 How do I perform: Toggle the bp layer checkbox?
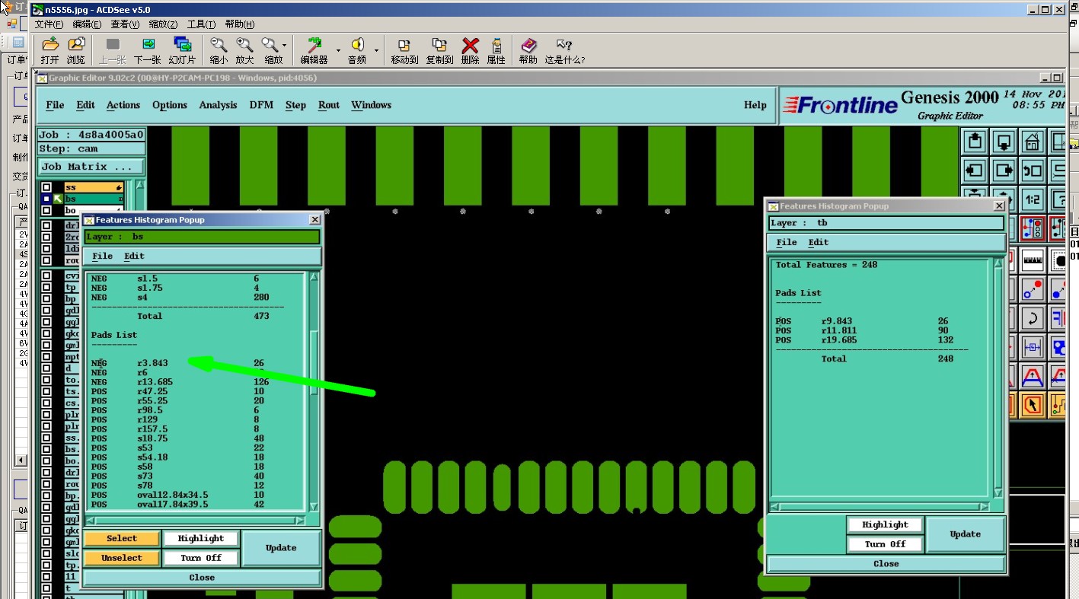46,299
